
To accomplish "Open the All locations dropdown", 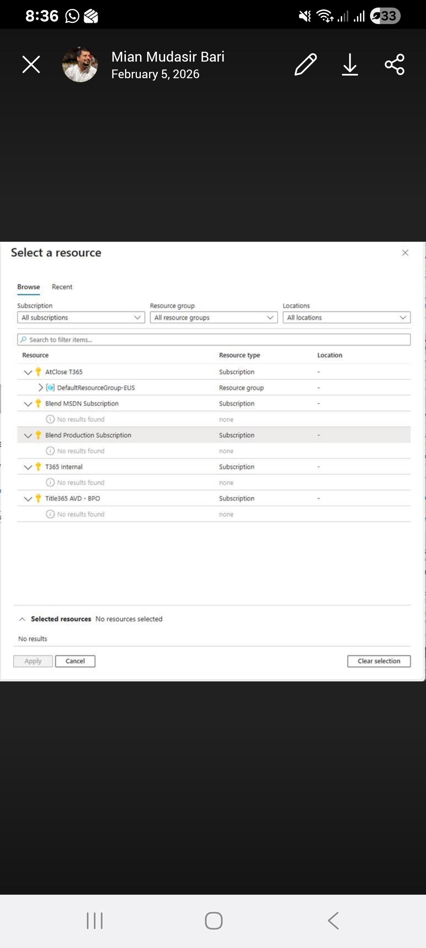I will tap(347, 318).
